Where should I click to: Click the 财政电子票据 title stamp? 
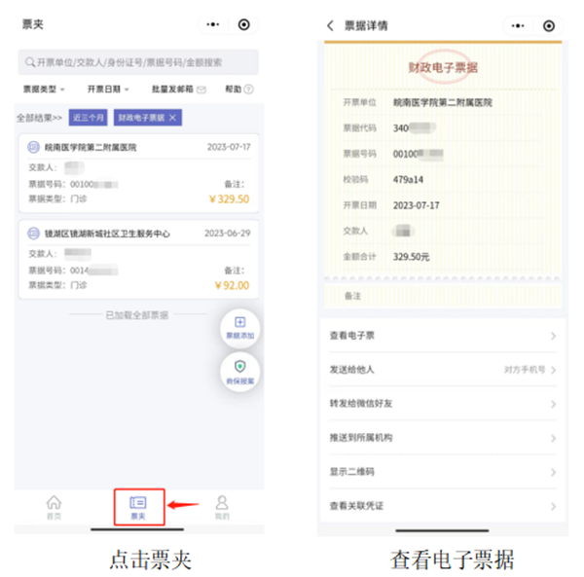(x=443, y=67)
